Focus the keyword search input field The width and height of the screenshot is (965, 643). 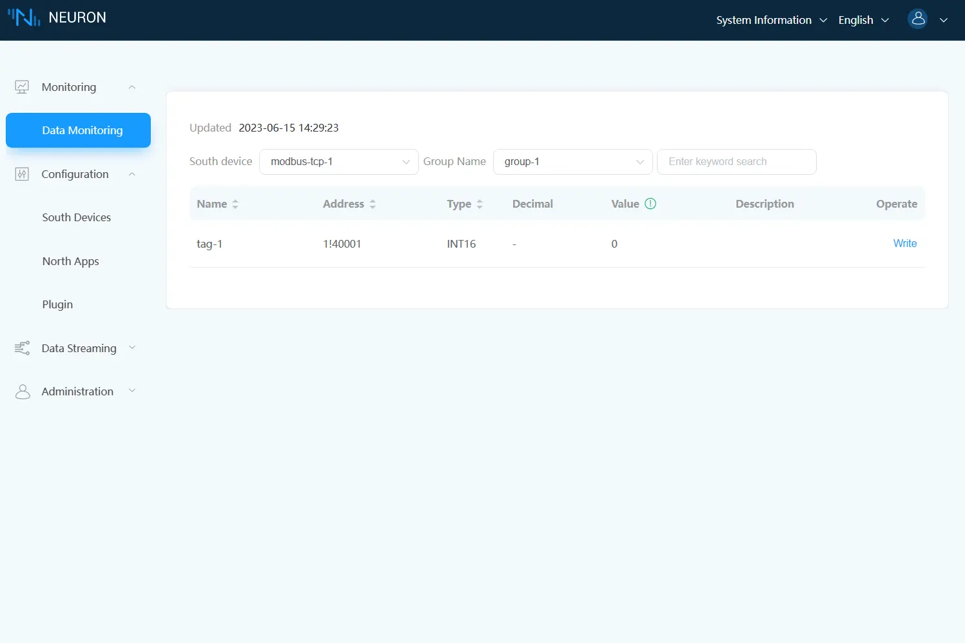pyautogui.click(x=736, y=162)
